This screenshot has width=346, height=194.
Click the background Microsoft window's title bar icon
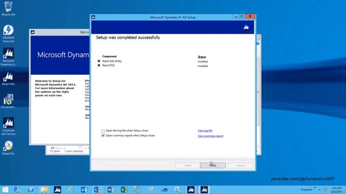[32, 32]
